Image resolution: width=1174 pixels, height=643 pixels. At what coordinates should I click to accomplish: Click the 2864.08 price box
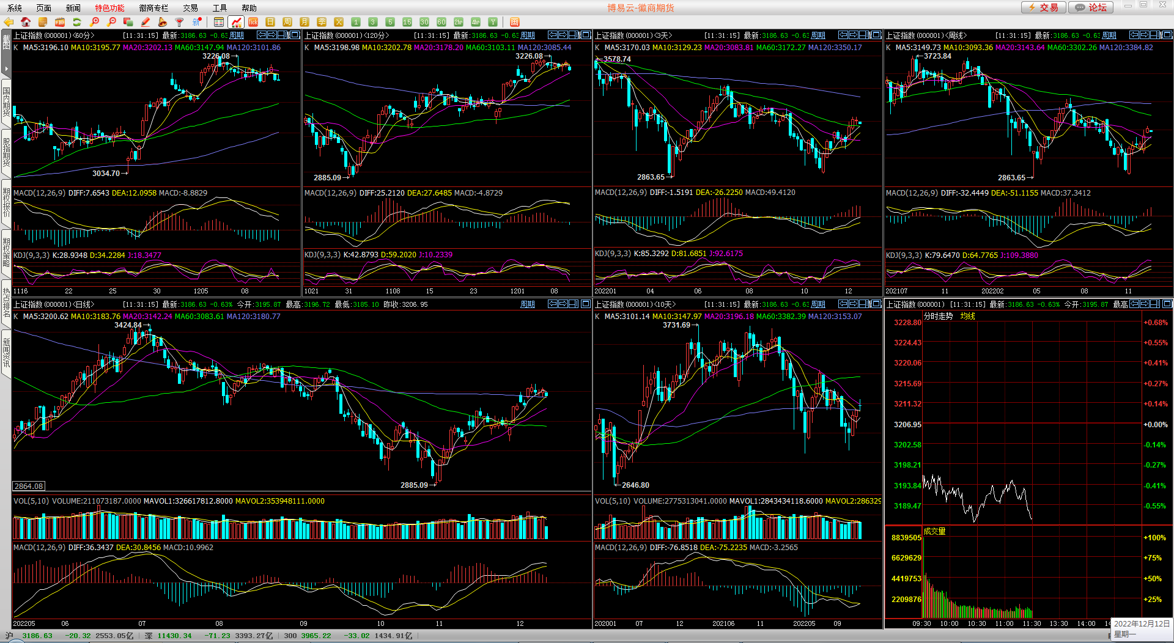tap(29, 486)
